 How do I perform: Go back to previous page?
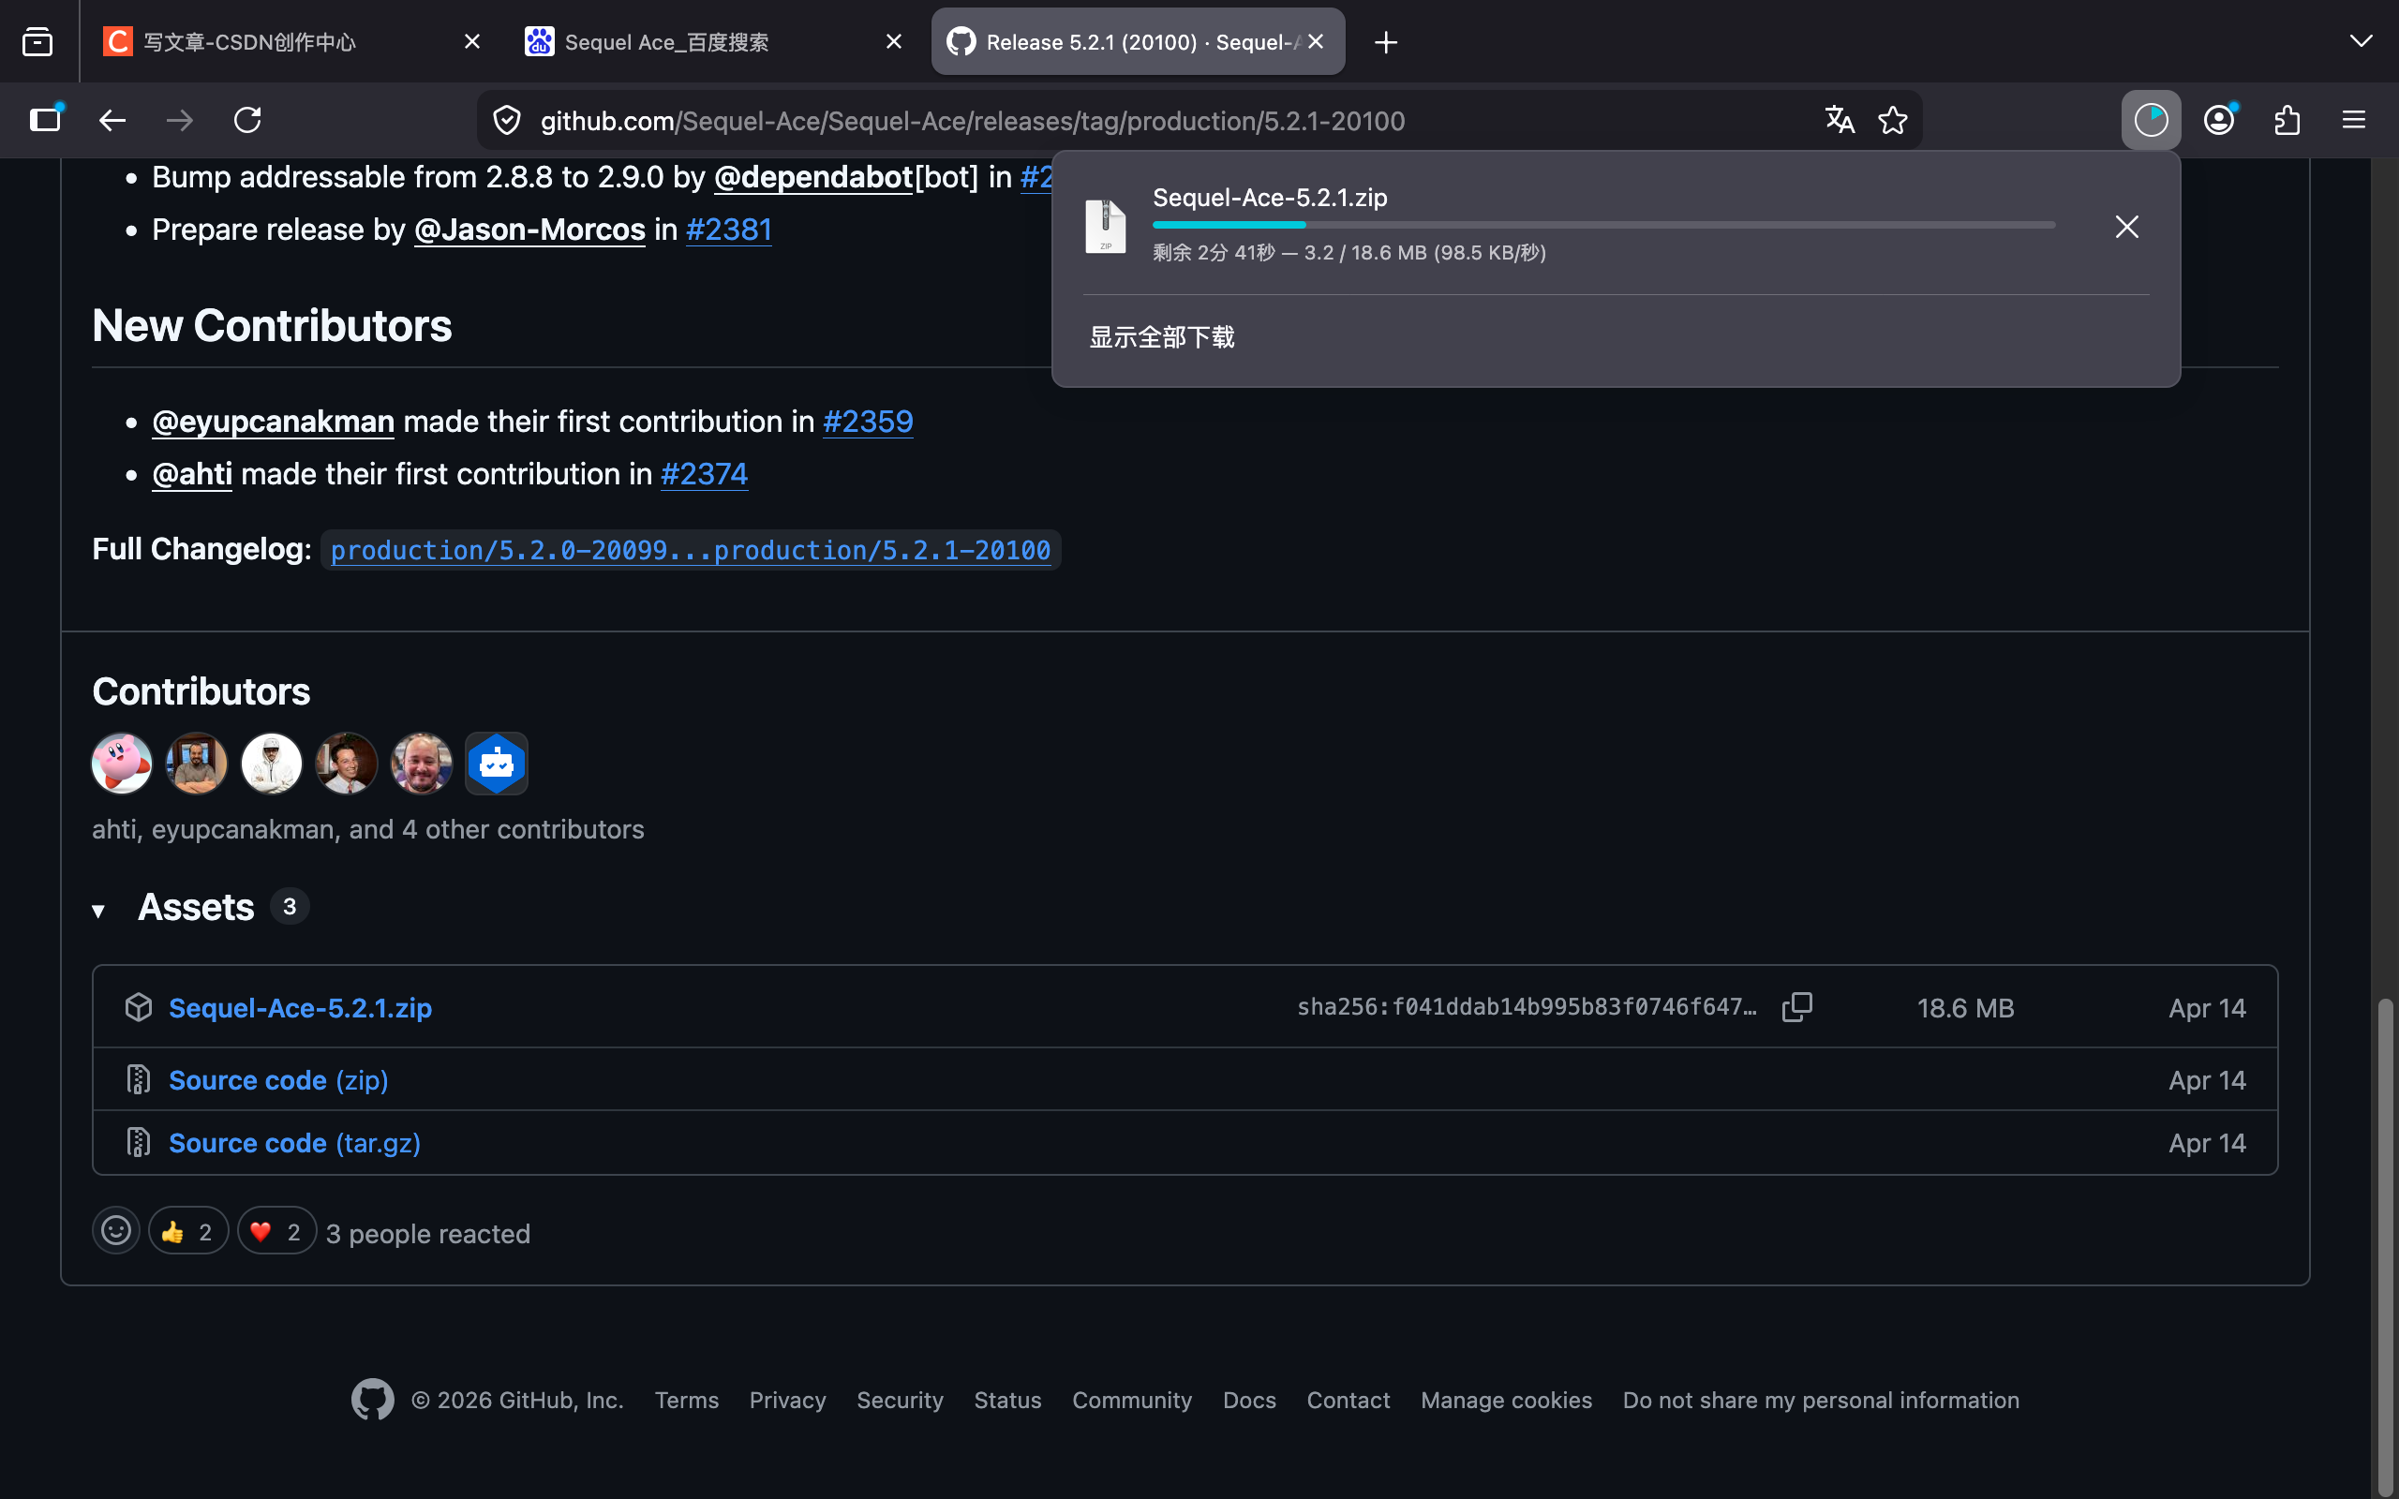tap(112, 120)
